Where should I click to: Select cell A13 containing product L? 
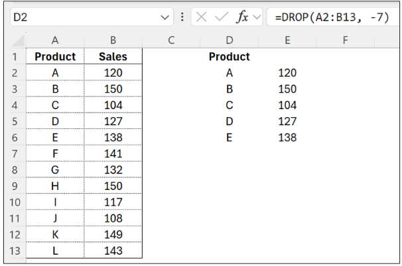(x=55, y=251)
